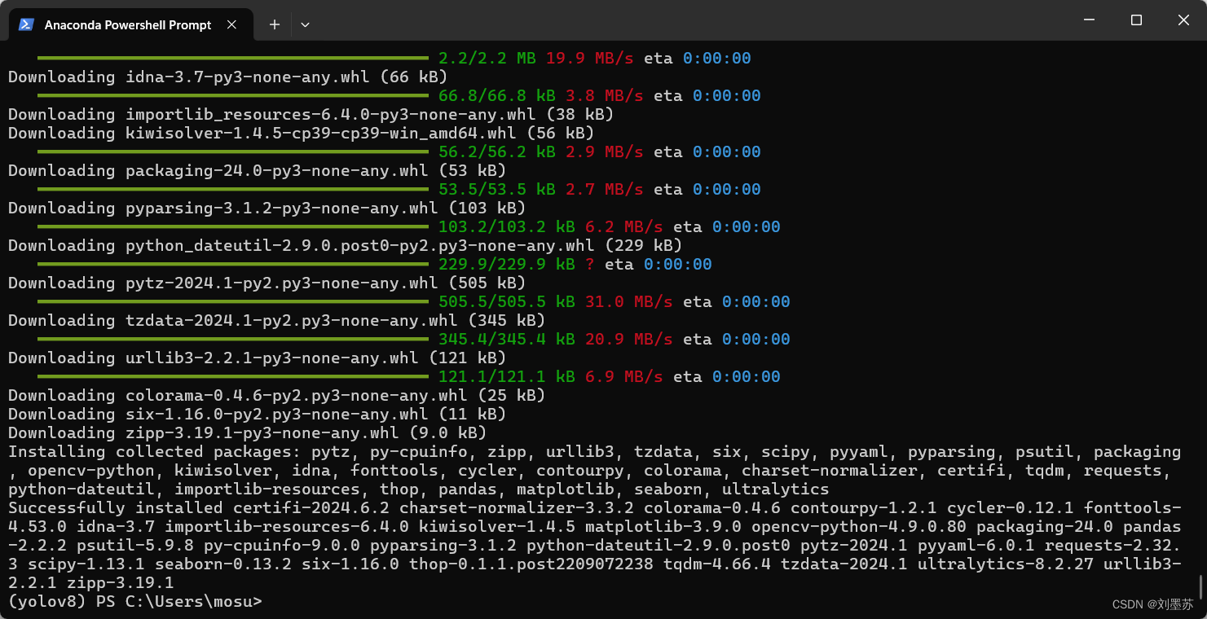Click the line 'Downloading pyparsing-3.1.2-py3-none-any.whl'
1207x619 pixels.
click(x=267, y=209)
